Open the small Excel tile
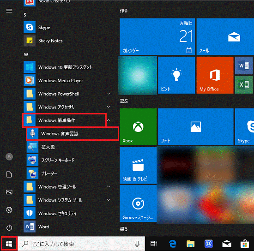The width and height of the screenshot is (254, 251). pyautogui.click(x=244, y=84)
